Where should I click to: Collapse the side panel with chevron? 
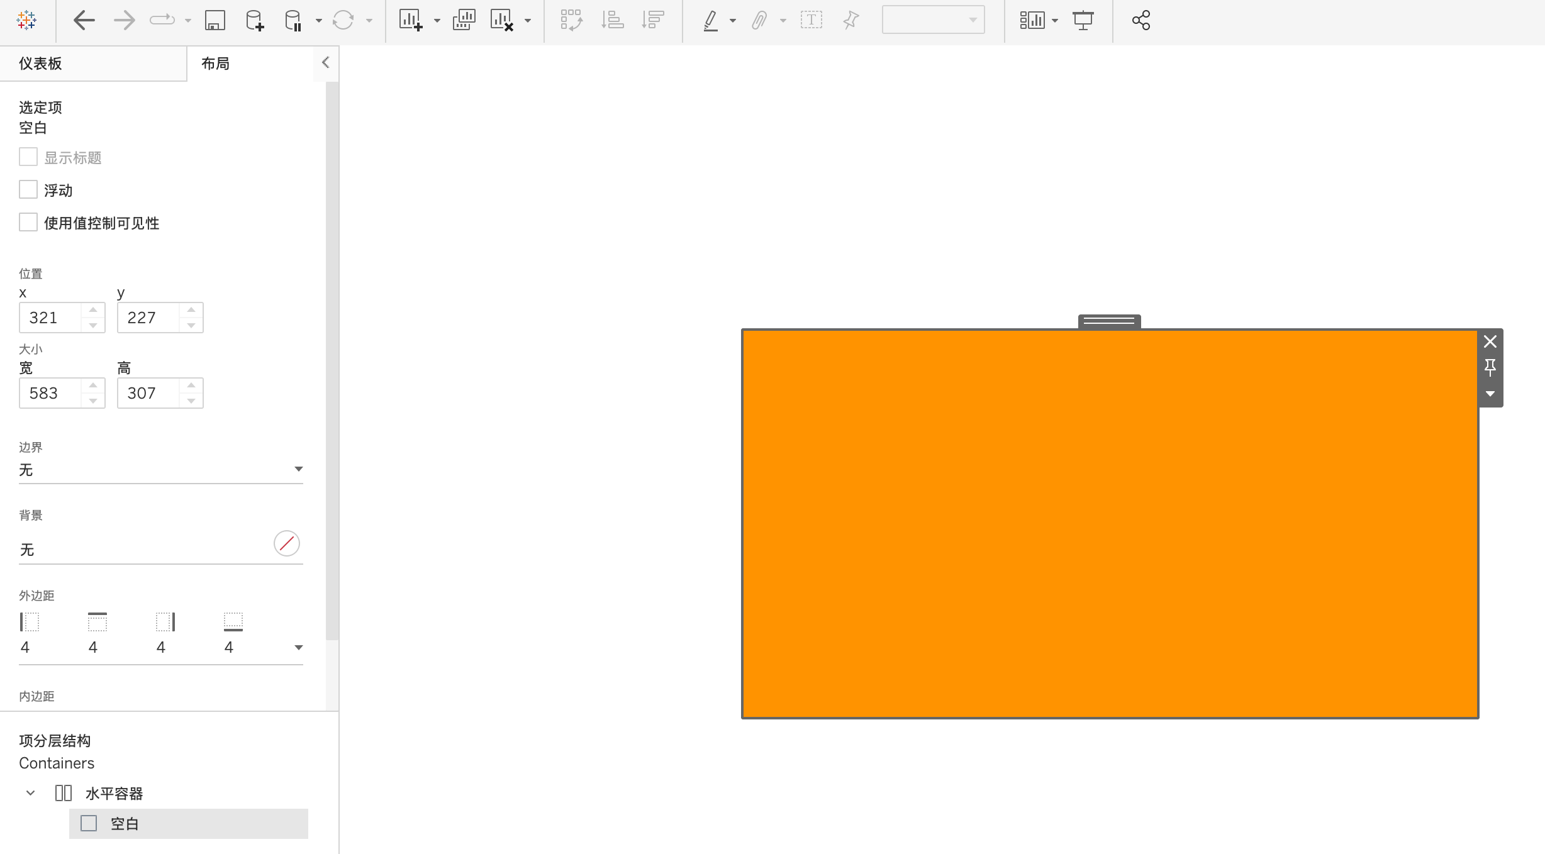[x=325, y=62]
